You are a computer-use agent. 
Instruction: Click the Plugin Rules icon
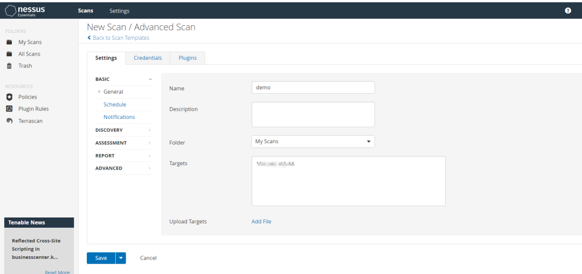(10, 109)
